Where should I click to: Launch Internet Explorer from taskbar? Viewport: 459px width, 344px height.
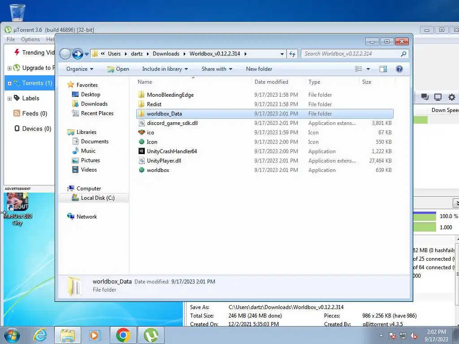[x=40, y=335]
